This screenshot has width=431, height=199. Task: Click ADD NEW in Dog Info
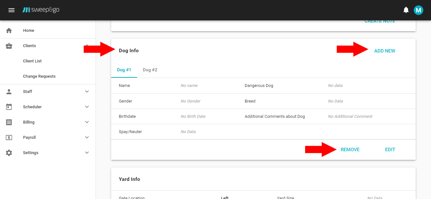[384, 51]
